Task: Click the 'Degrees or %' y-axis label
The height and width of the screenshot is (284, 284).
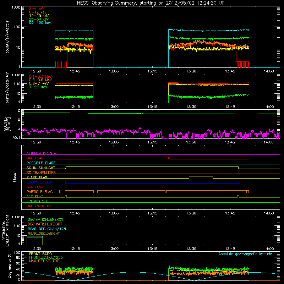Action: [9, 266]
